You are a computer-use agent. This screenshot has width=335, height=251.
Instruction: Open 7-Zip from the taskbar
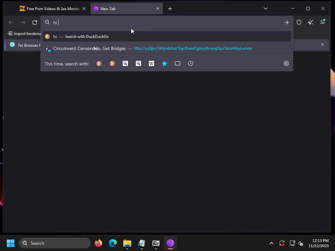click(x=156, y=243)
